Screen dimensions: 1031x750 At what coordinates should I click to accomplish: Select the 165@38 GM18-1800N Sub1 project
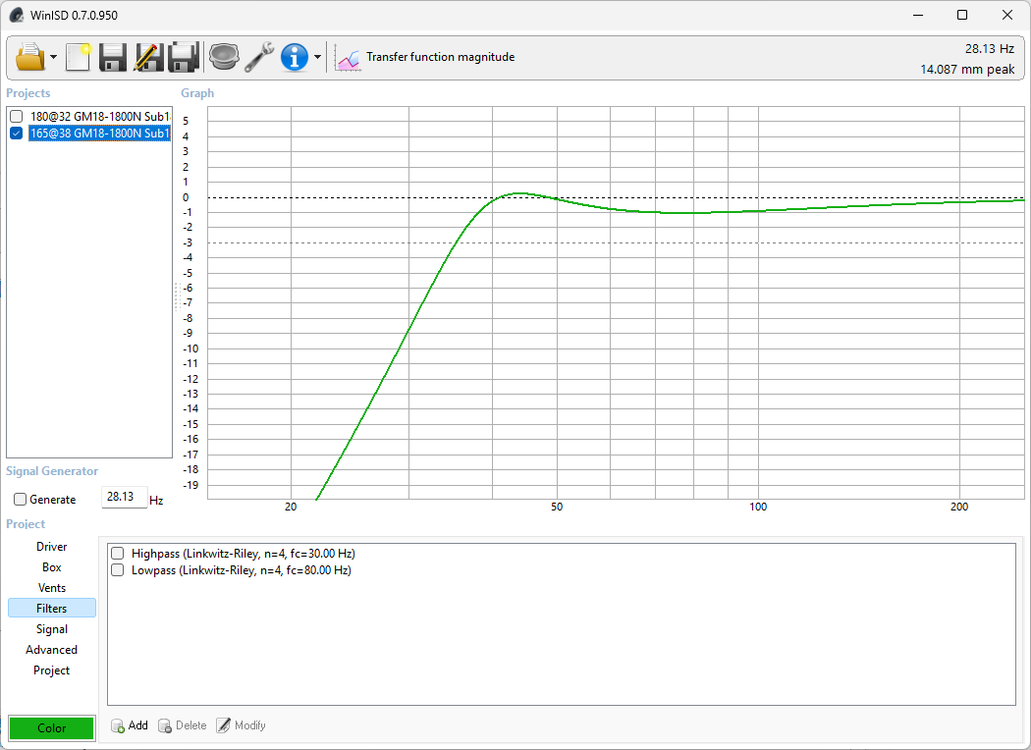(x=99, y=134)
